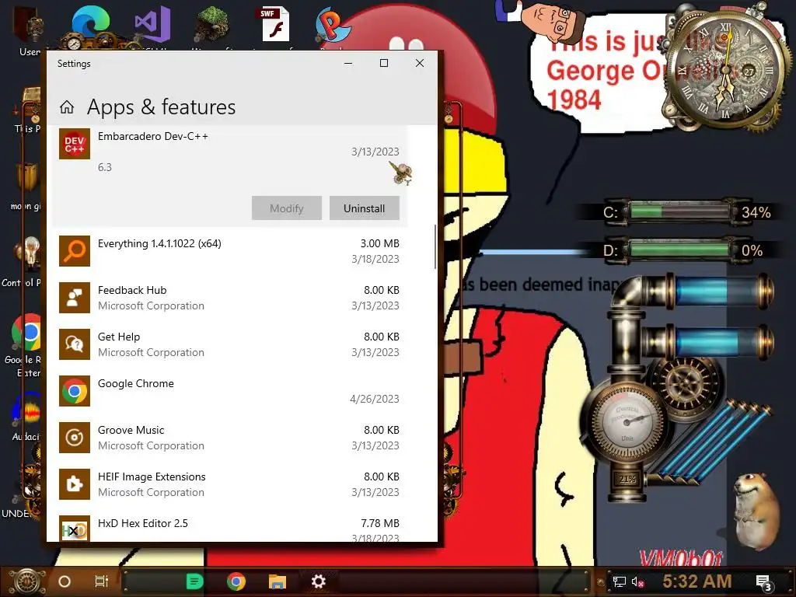Open the notification center icon
Screen dimensions: 796x597
pyautogui.click(x=763, y=582)
